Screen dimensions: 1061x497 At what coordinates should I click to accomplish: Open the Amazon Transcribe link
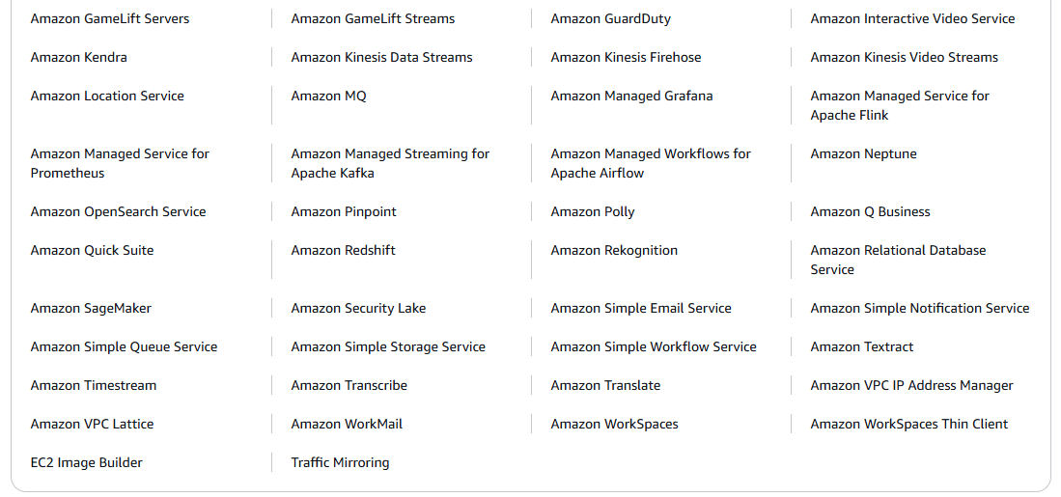(x=349, y=385)
